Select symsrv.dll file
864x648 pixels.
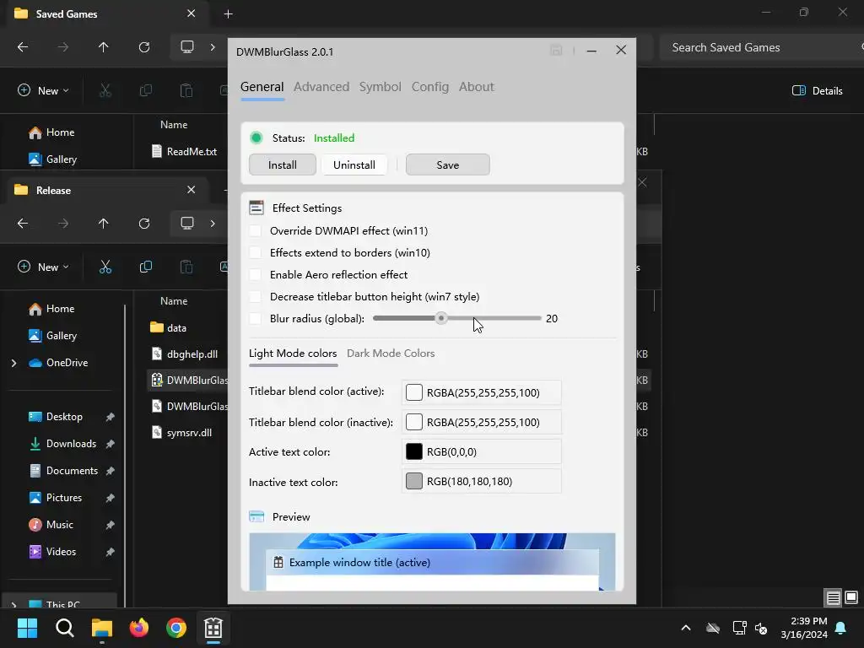182,433
